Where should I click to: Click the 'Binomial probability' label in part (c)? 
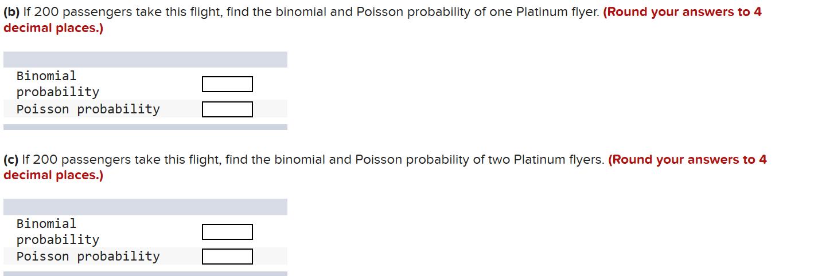57,231
